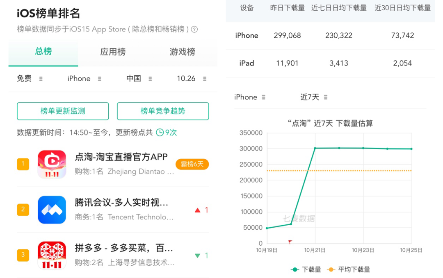
Task: Click the 腾讯会议 app icon
Action: click(x=52, y=210)
